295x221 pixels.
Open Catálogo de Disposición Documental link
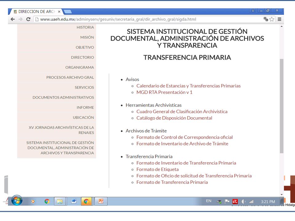point(174,118)
